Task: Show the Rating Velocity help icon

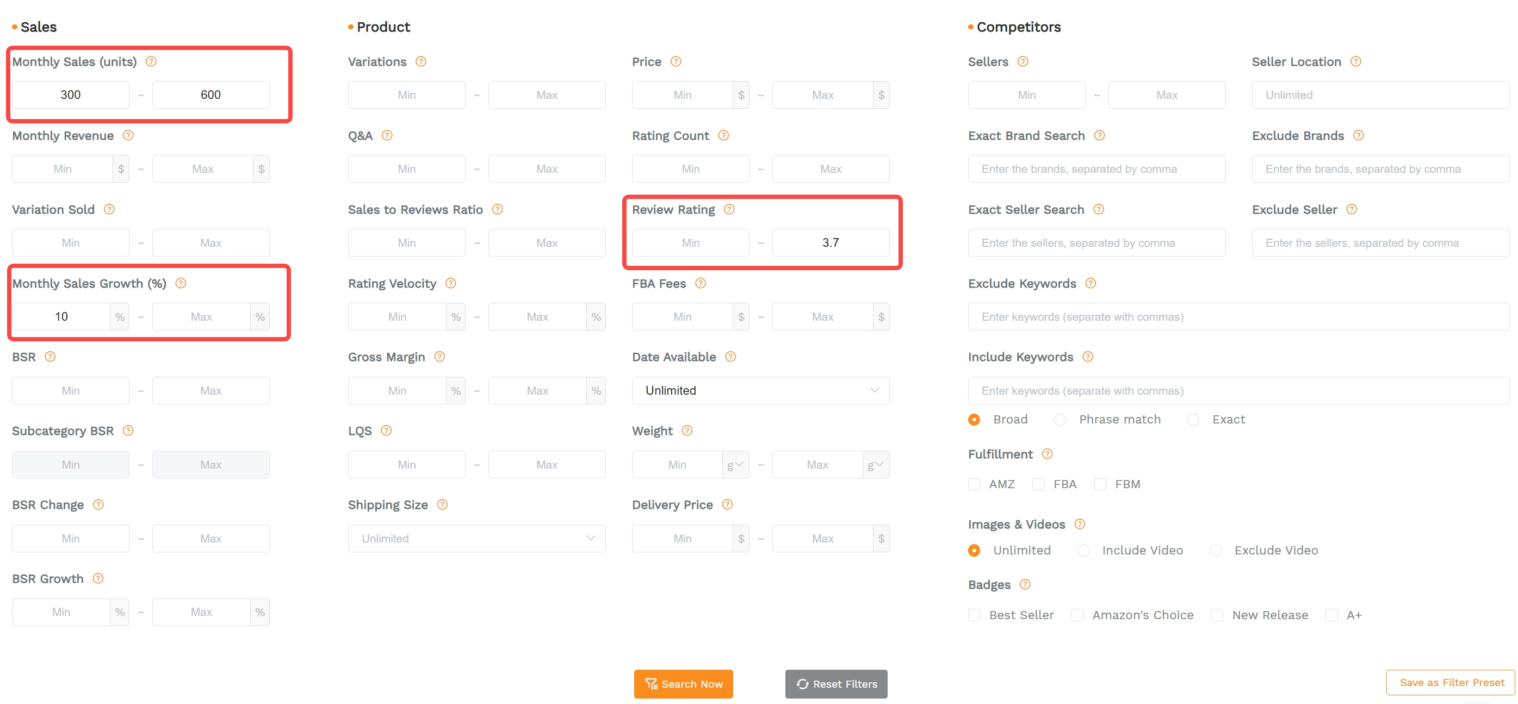Action: 451,283
